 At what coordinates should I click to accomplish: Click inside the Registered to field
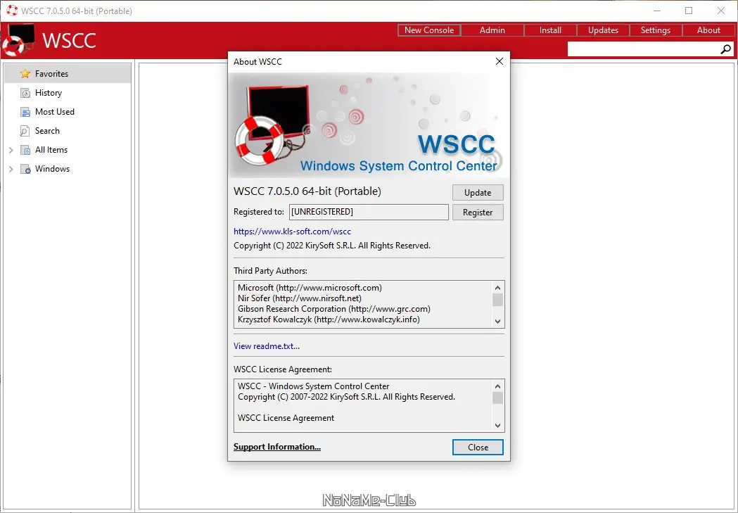[x=369, y=212]
